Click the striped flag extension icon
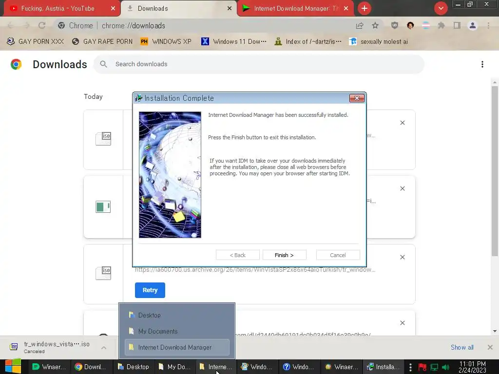Screen dimensions: 499x374 [x=426, y=25]
